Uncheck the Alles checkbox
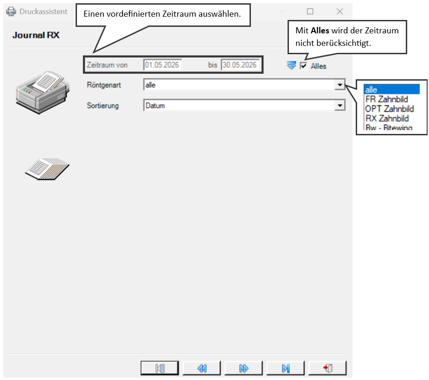Screen dimensions: 429x380 click(x=303, y=66)
